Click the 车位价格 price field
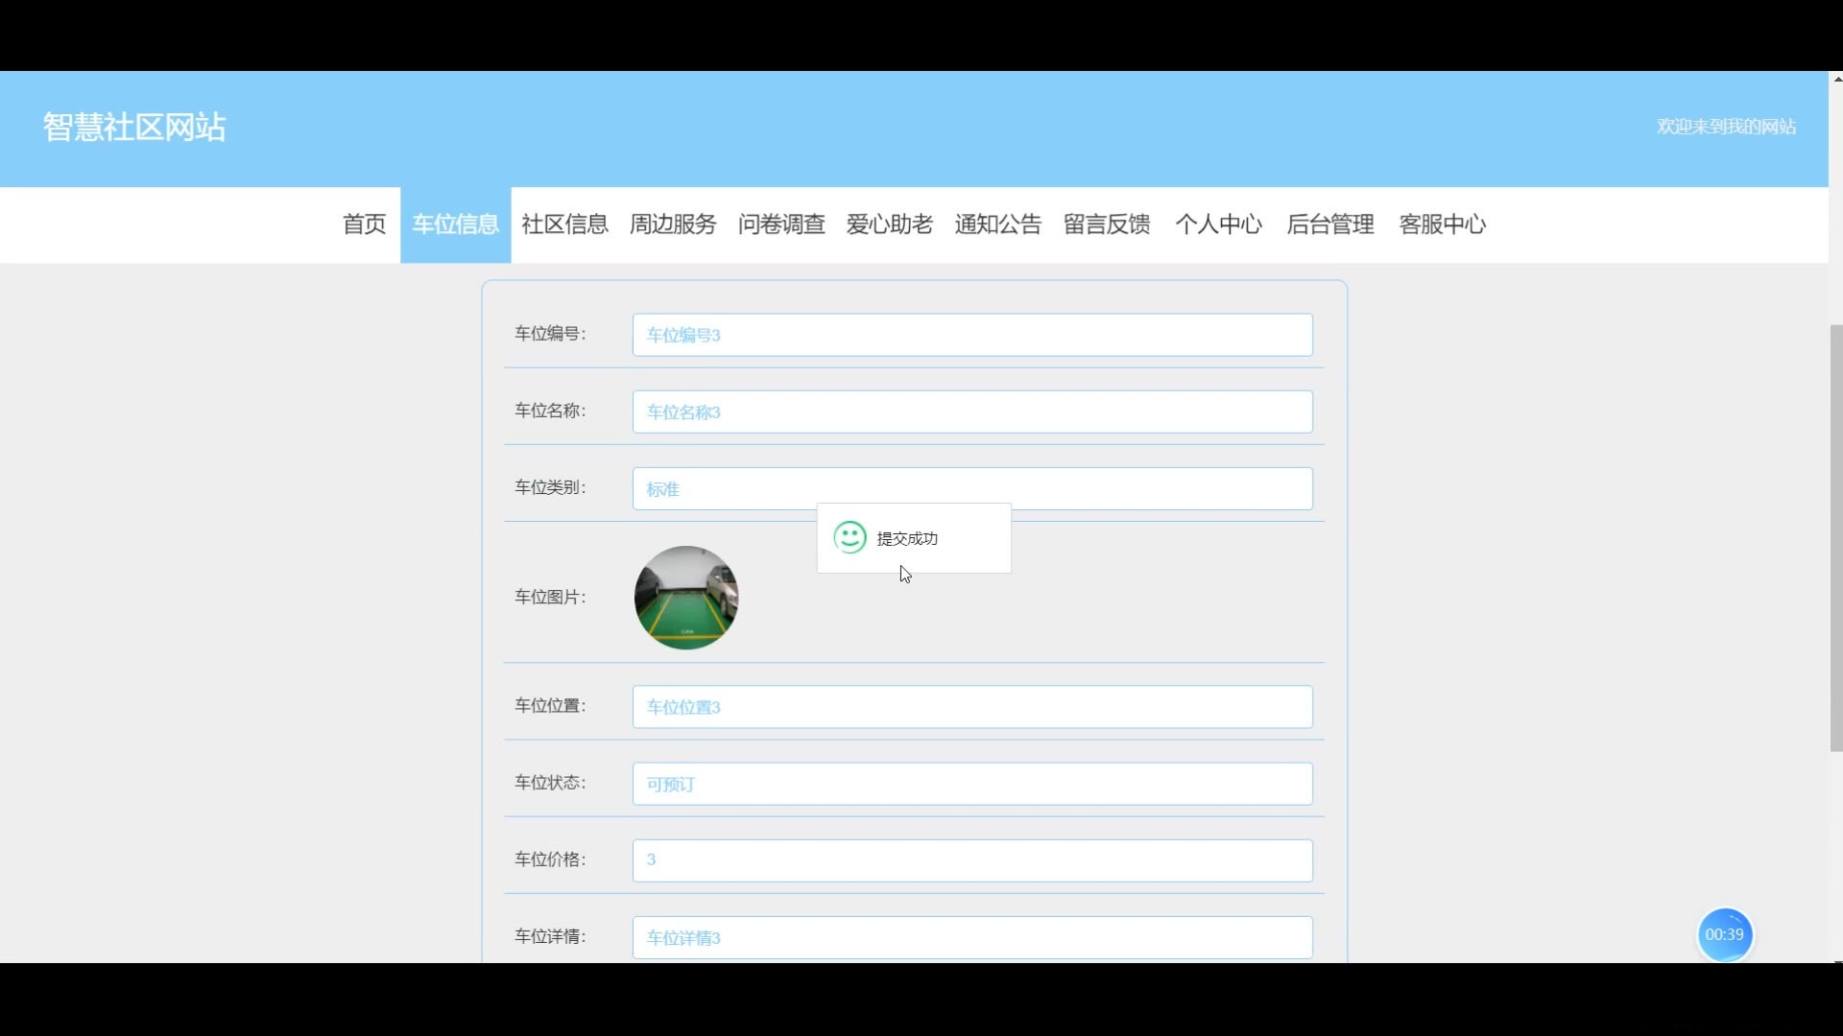This screenshot has height=1036, width=1843. click(971, 860)
